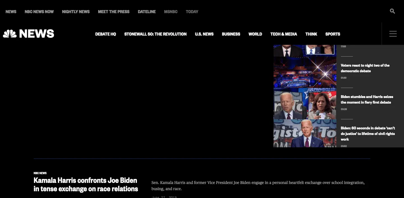Click the small NBC NEWS label above headline
The image size is (404, 198).
click(40, 173)
